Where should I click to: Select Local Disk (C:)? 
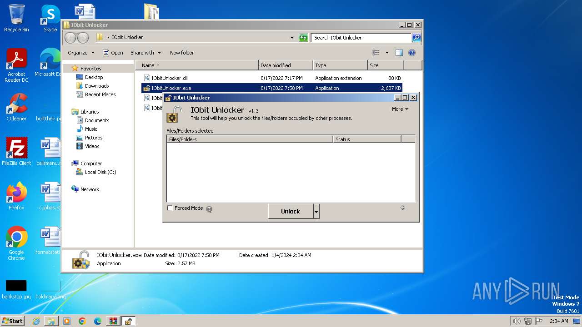(100, 172)
